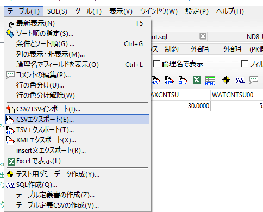The image size is (263, 212).
Task: Open テーブル(T) menu in menu bar
Action: 23,11
